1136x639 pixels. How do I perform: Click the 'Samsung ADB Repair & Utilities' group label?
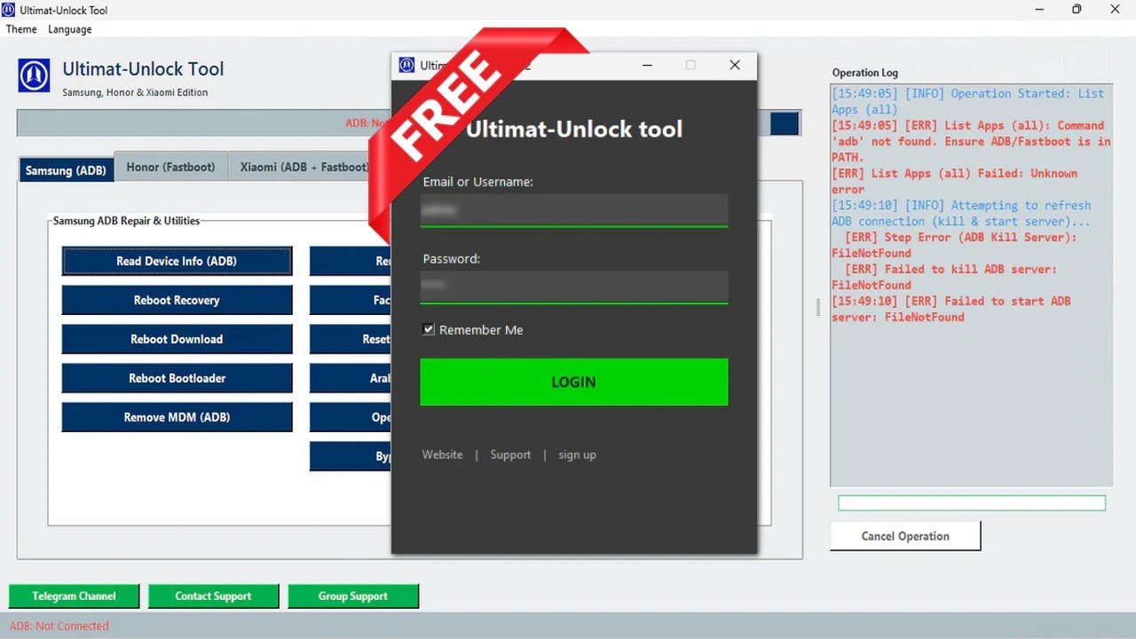point(126,220)
